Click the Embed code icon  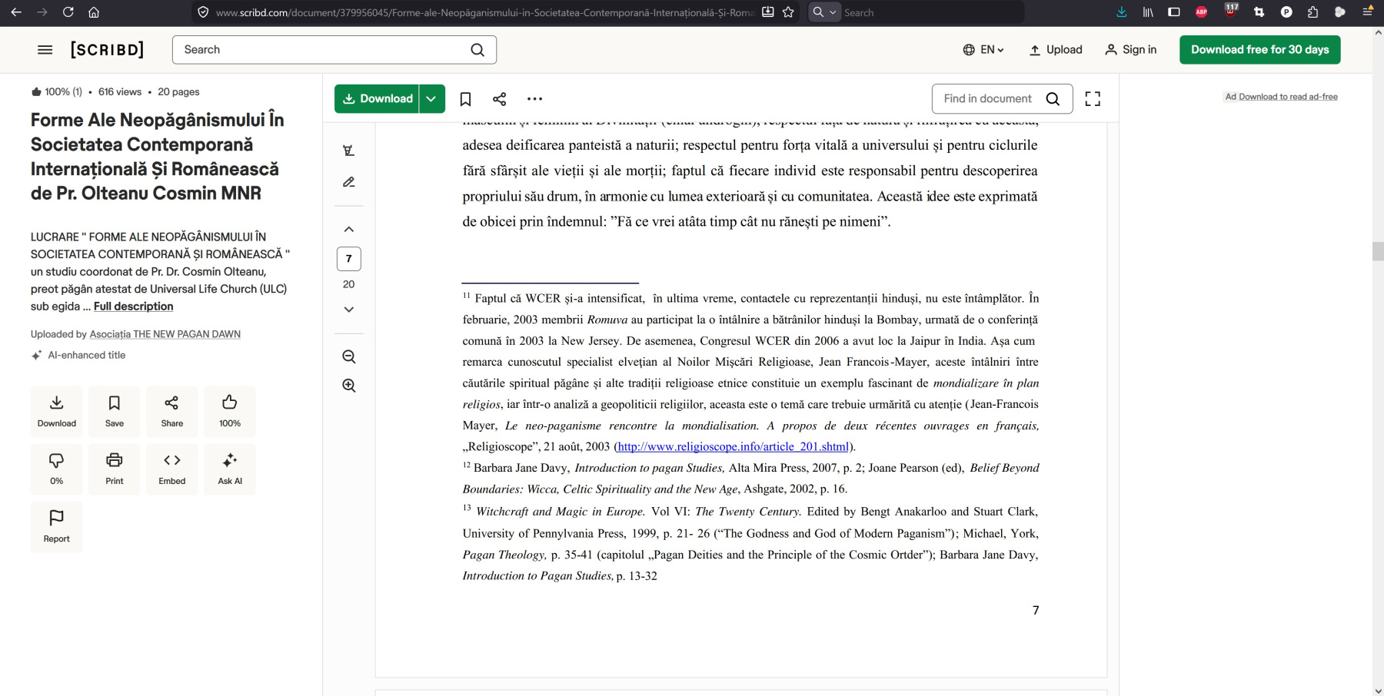(x=172, y=469)
